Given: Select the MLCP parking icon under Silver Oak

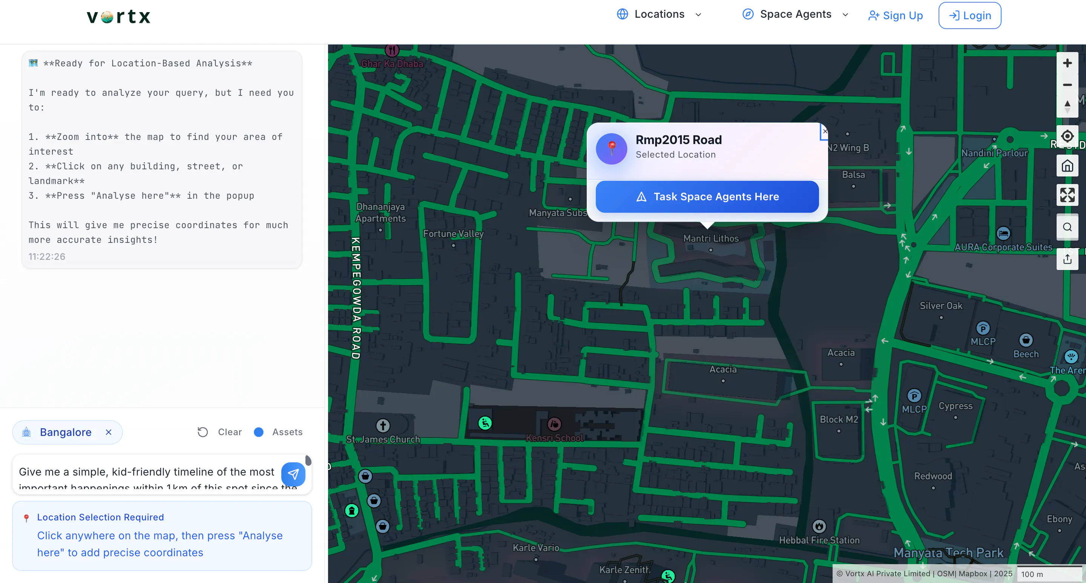Looking at the screenshot, I should coord(983,328).
